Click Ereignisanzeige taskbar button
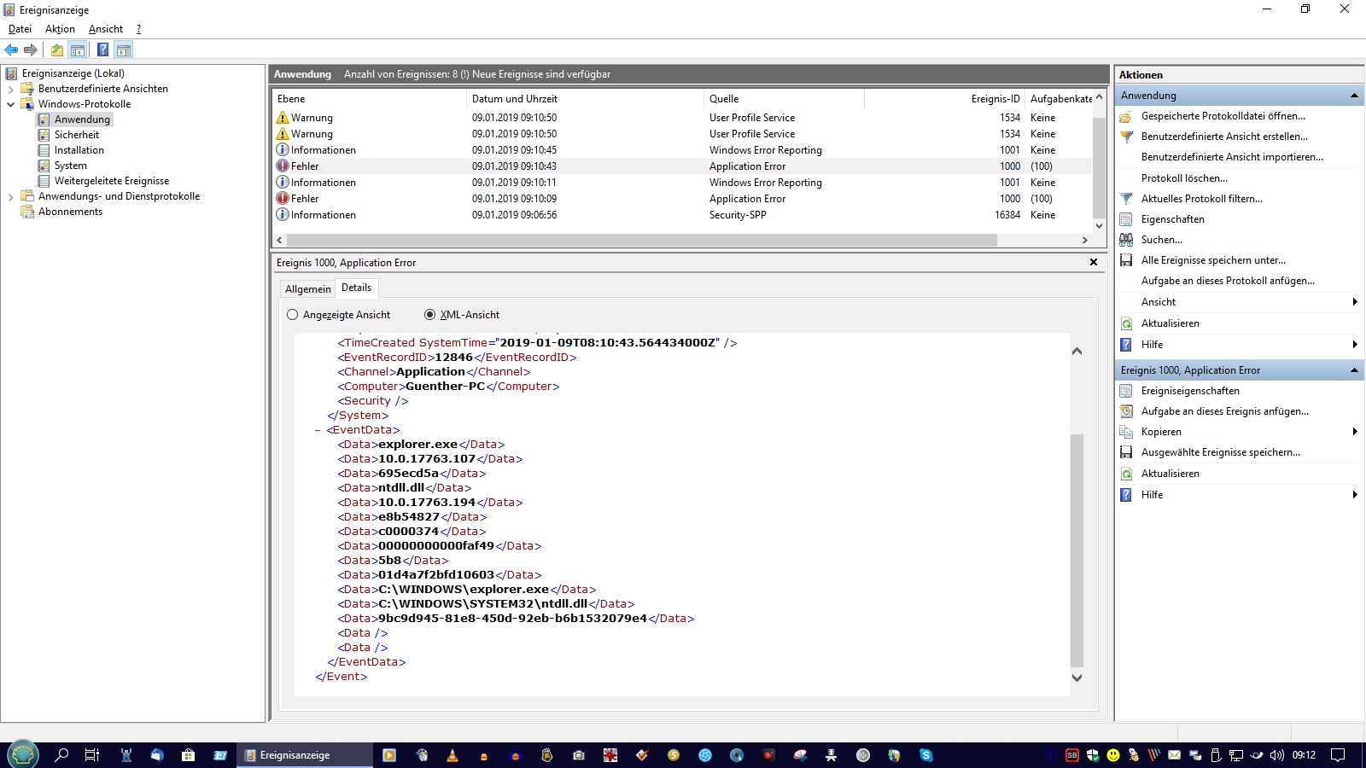Image resolution: width=1366 pixels, height=768 pixels. pyautogui.click(x=304, y=755)
